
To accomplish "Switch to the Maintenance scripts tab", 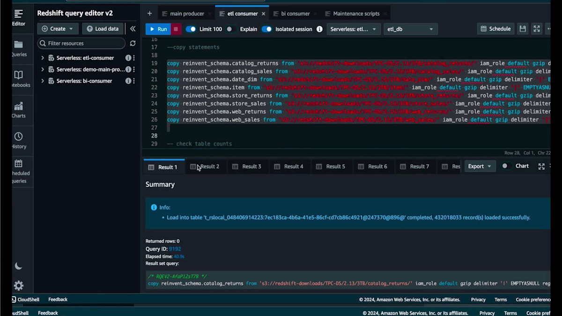I will (x=356, y=14).
